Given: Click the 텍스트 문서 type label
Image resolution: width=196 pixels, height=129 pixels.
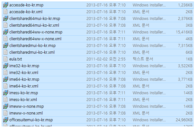Looking at the screenshot, I should [143, 59].
